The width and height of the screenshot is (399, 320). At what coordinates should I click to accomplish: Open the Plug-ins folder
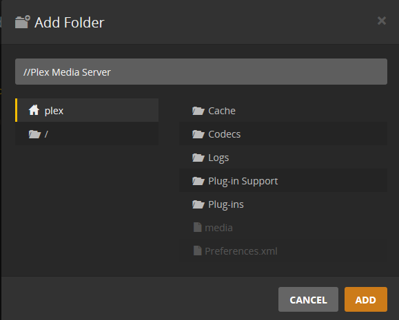pyautogui.click(x=283, y=204)
